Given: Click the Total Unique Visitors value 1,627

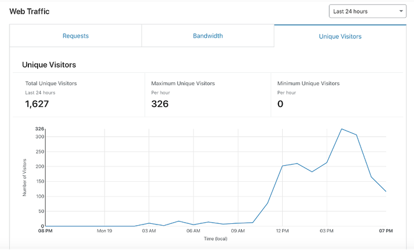Looking at the screenshot, I should (37, 104).
